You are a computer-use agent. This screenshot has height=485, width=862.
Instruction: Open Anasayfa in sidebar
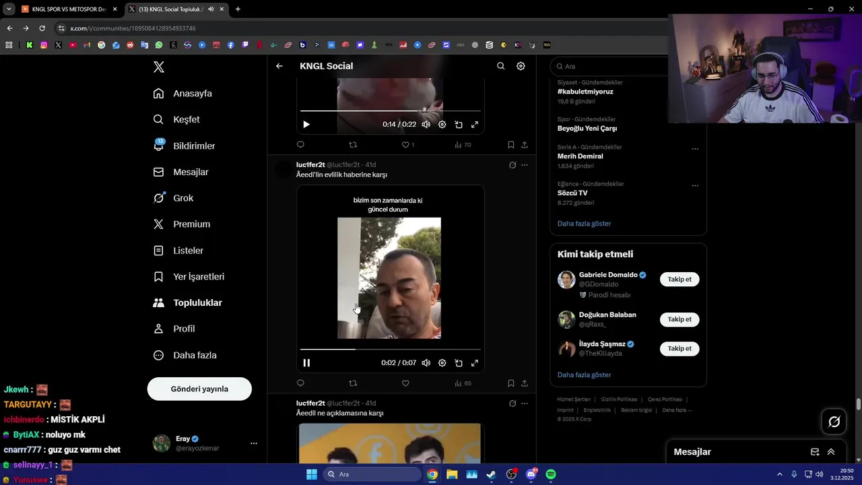tap(183, 94)
